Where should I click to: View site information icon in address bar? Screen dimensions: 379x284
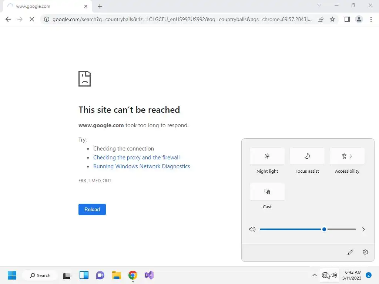(46, 19)
